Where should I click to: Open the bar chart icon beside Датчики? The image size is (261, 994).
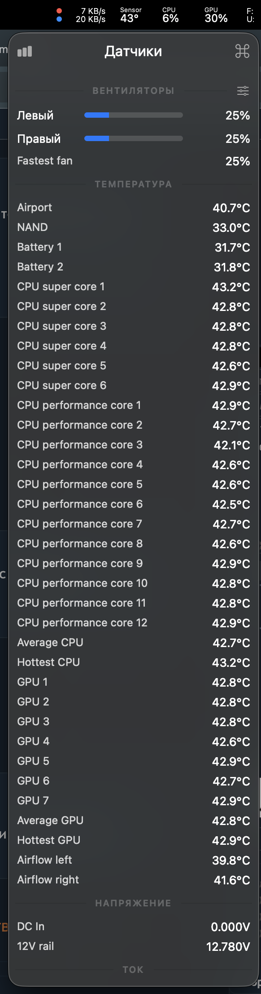(x=25, y=52)
